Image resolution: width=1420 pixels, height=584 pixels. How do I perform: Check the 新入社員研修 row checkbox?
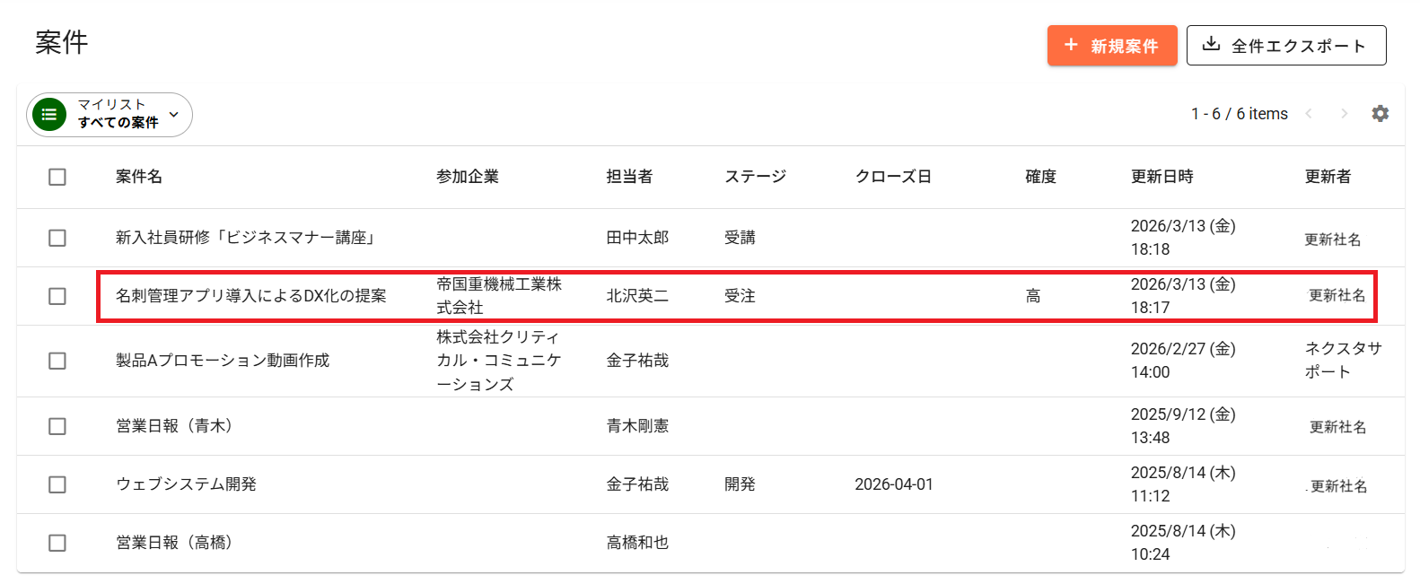point(57,238)
